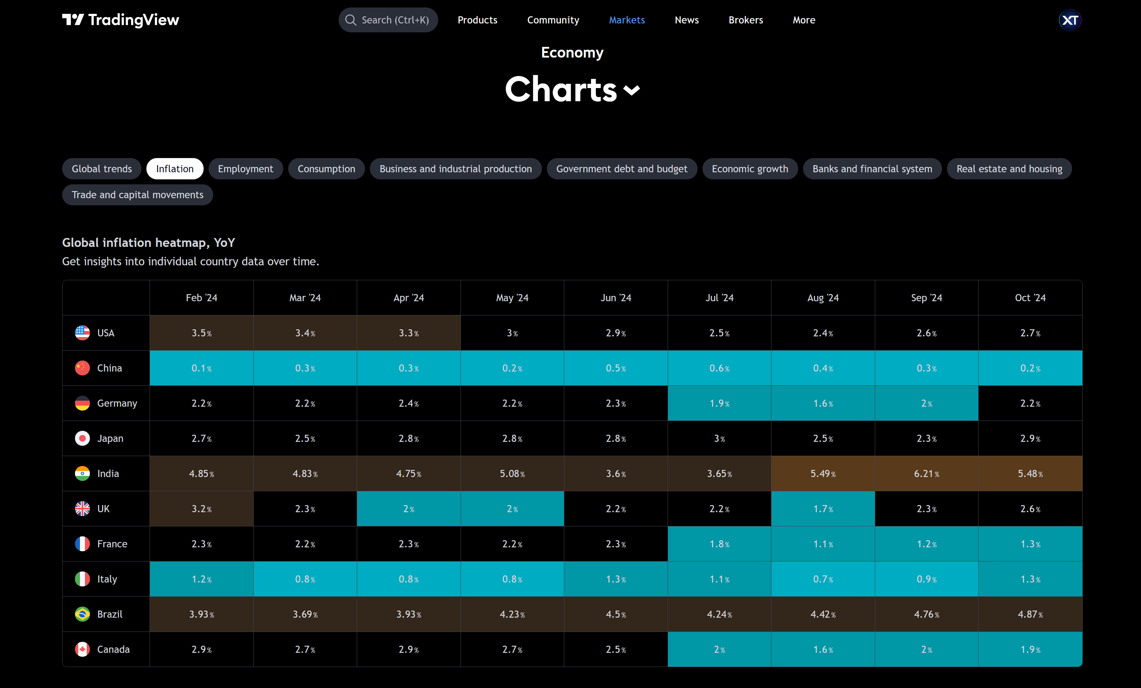This screenshot has height=688, width=1141.
Task: Click the China flag icon
Action: click(82, 368)
